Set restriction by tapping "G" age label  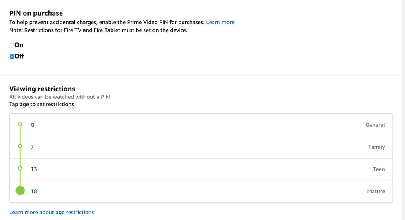[33, 125]
